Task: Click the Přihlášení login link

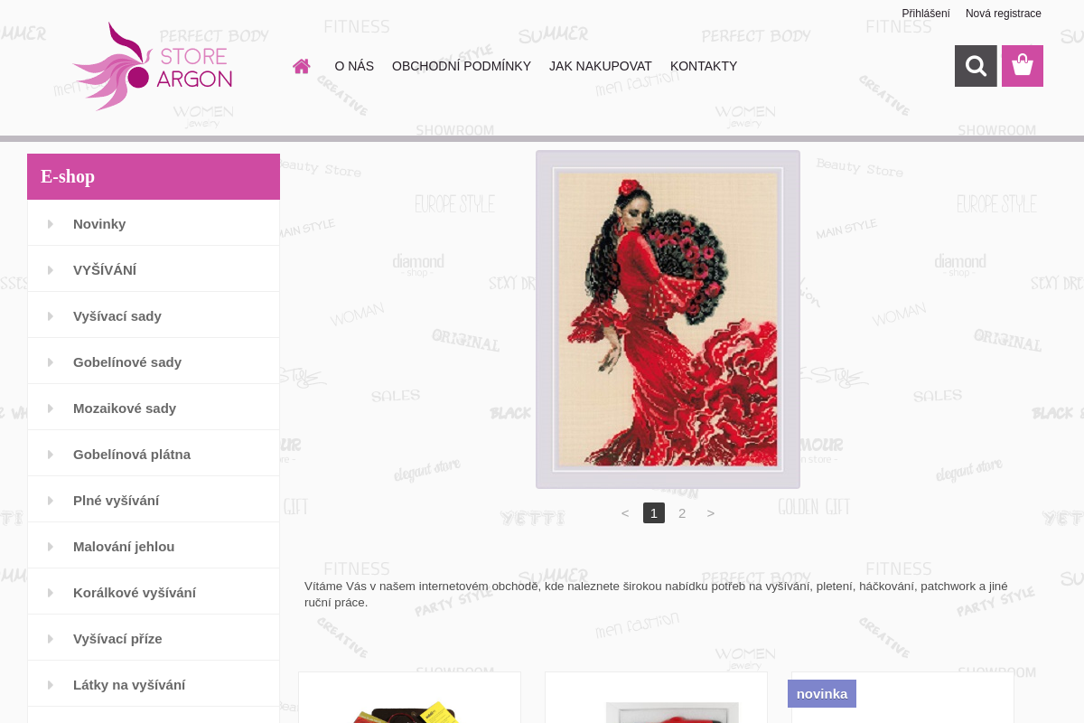Action: click(926, 14)
